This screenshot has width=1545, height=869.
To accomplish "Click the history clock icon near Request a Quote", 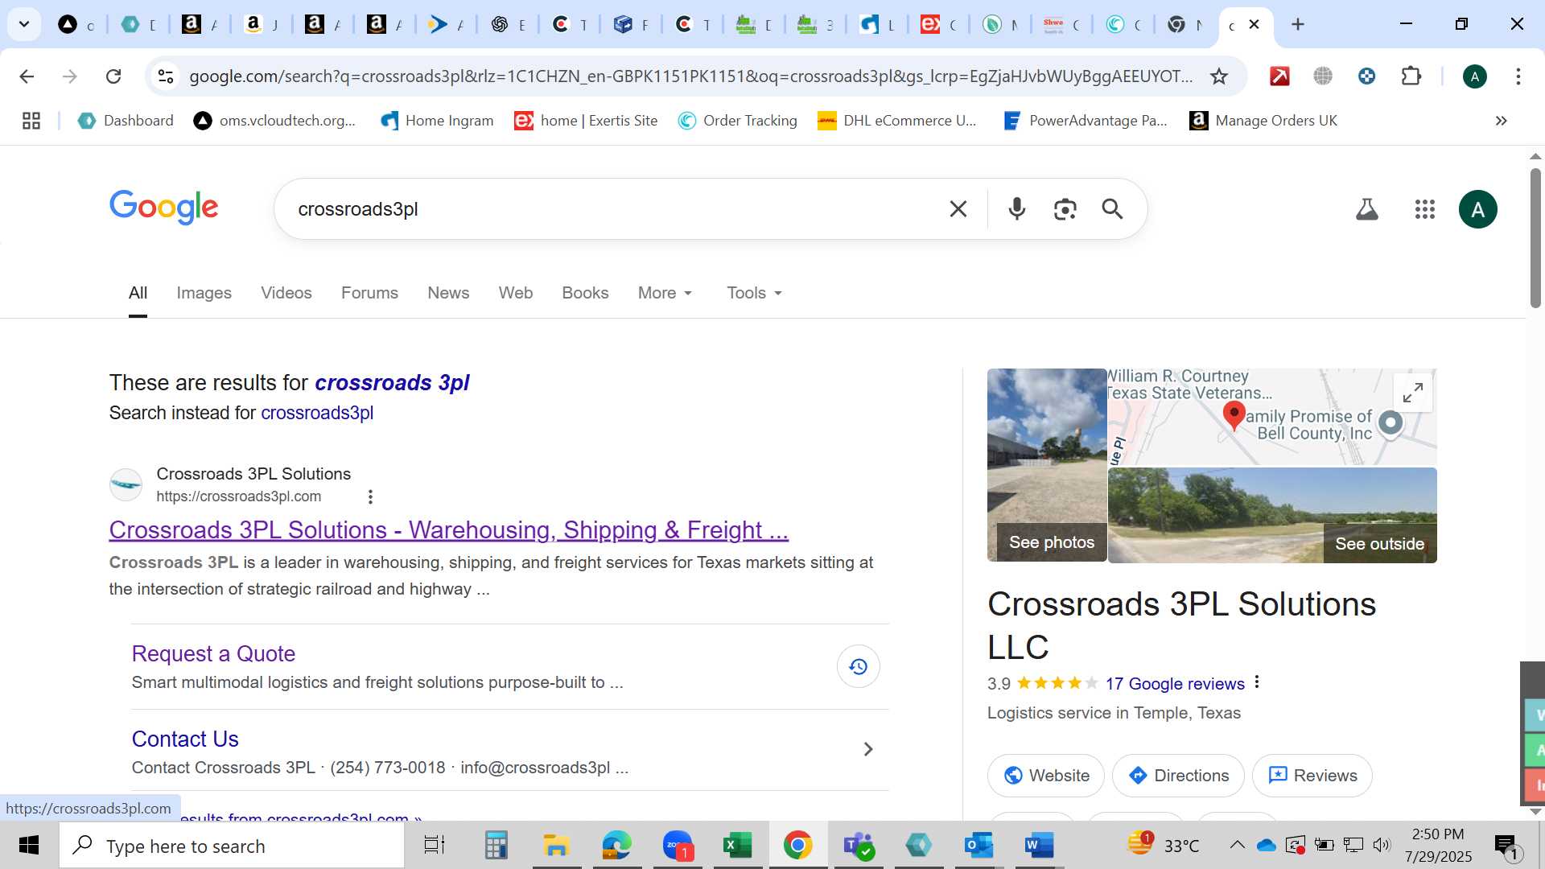I will (858, 666).
